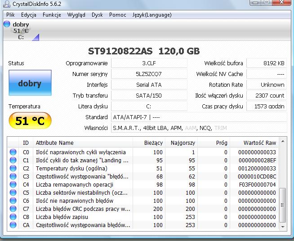Click the empty NV Cache size field
Viewport: 294px width, 241px height.
pos(267,74)
